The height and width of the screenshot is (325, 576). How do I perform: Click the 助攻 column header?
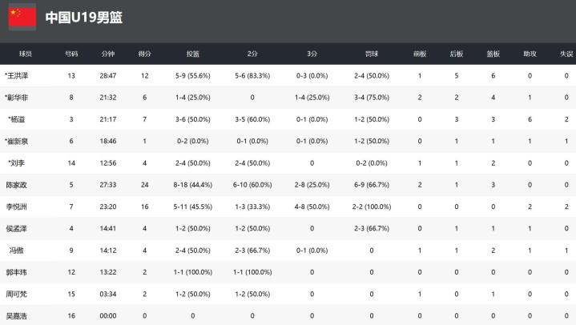click(x=530, y=54)
